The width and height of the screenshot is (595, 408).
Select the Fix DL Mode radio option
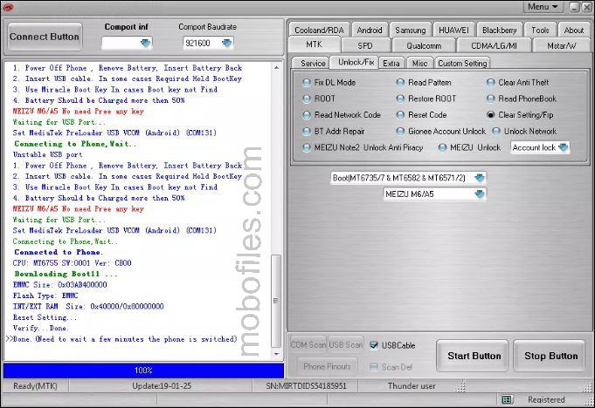click(x=307, y=83)
